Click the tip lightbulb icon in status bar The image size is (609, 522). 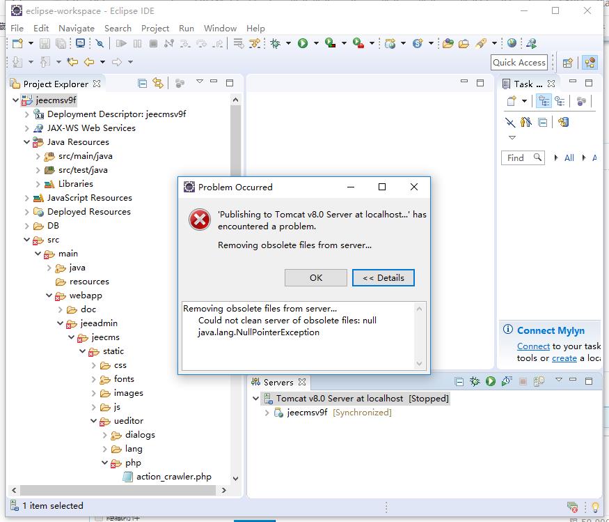595,507
